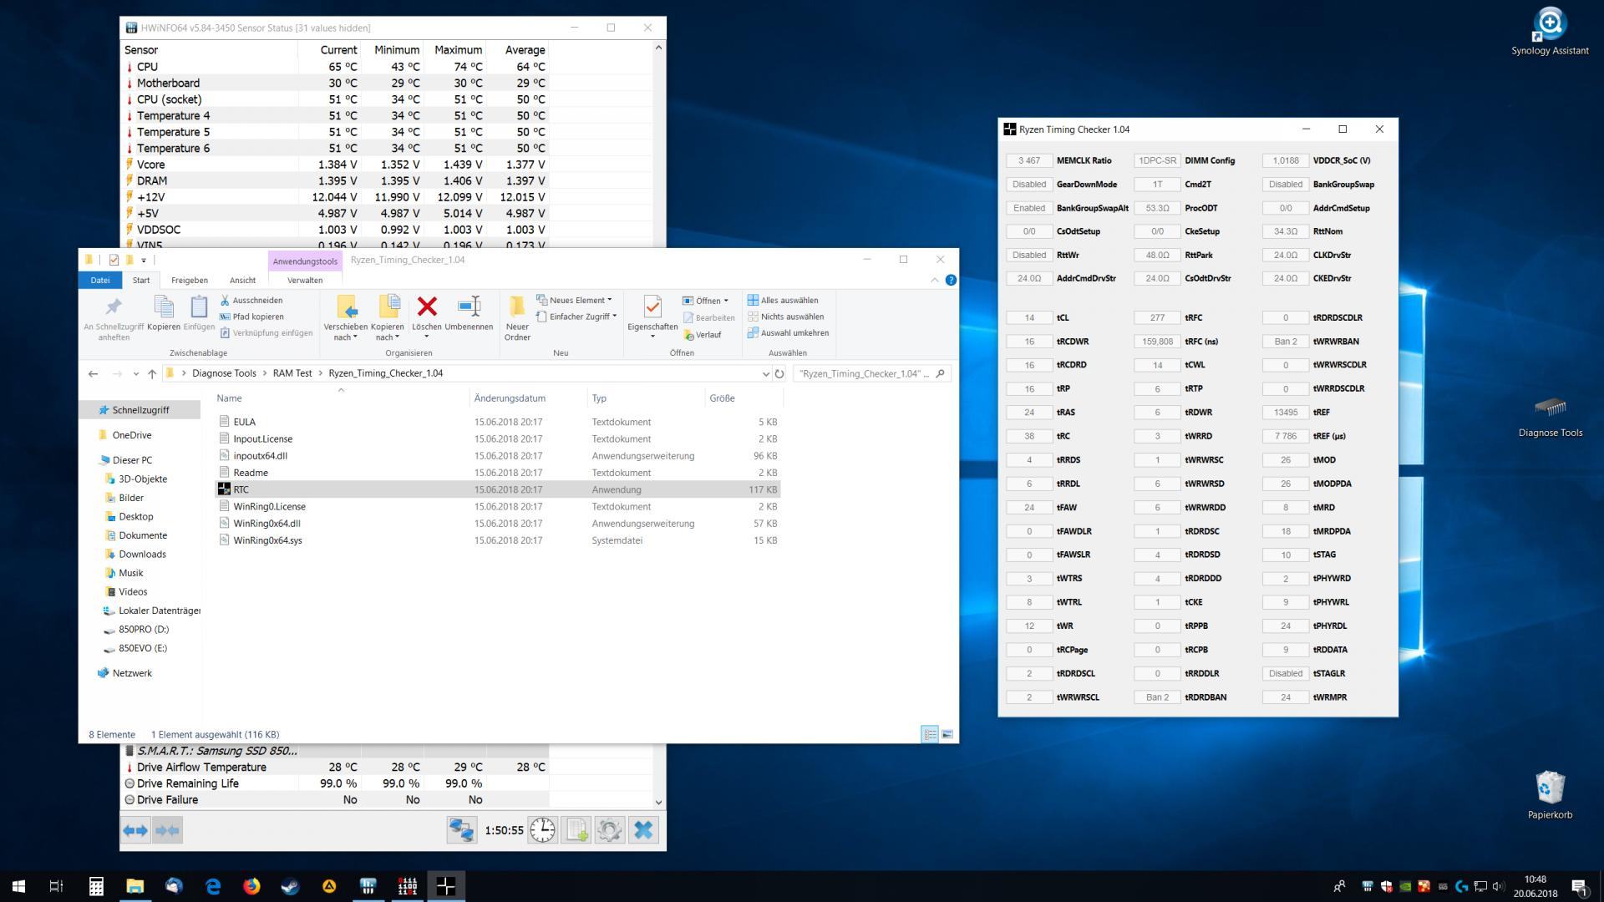
Task: Open HWiNFO settings gear icon
Action: [x=610, y=830]
